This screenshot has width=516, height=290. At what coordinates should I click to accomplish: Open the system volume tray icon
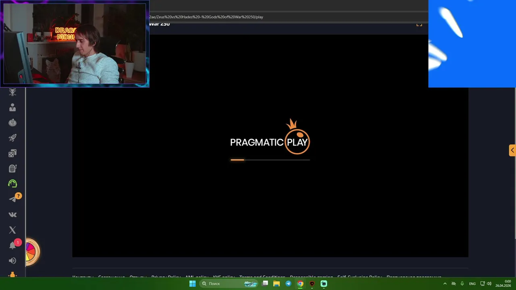tap(489, 284)
